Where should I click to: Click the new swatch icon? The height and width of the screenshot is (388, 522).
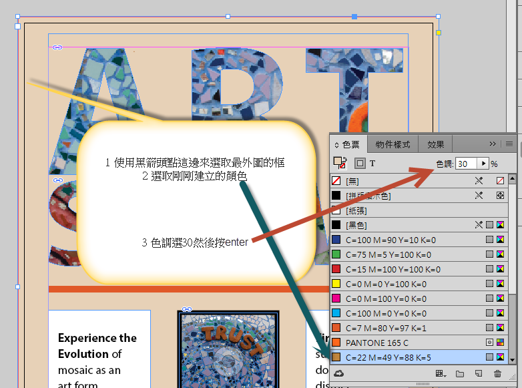pos(479,373)
